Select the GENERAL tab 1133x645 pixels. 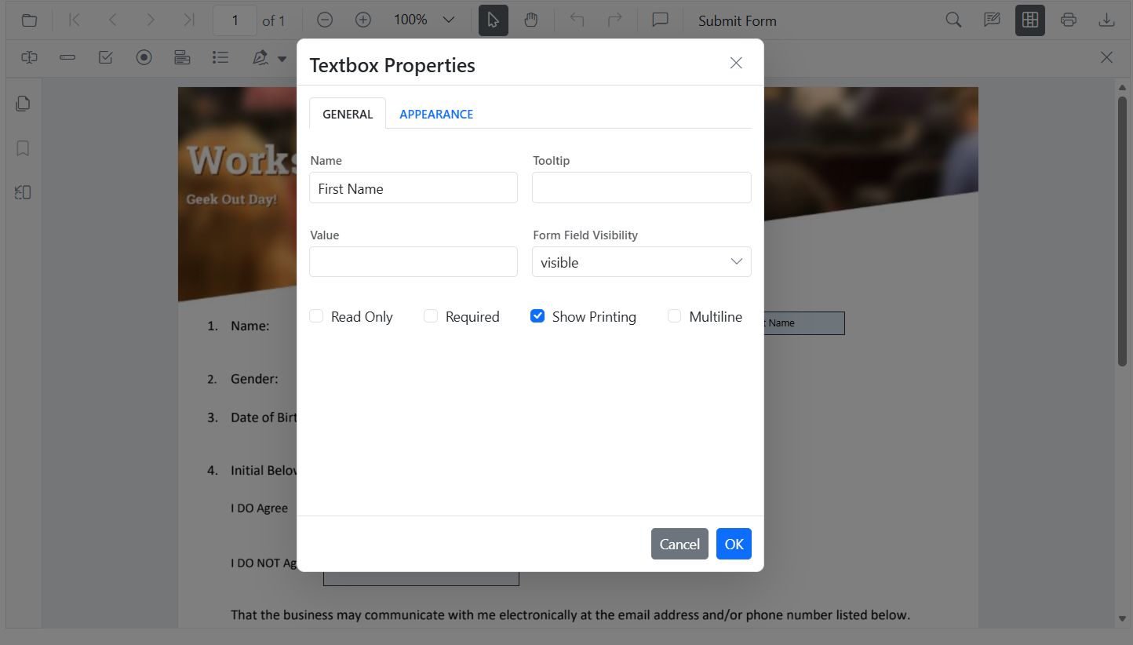click(347, 114)
